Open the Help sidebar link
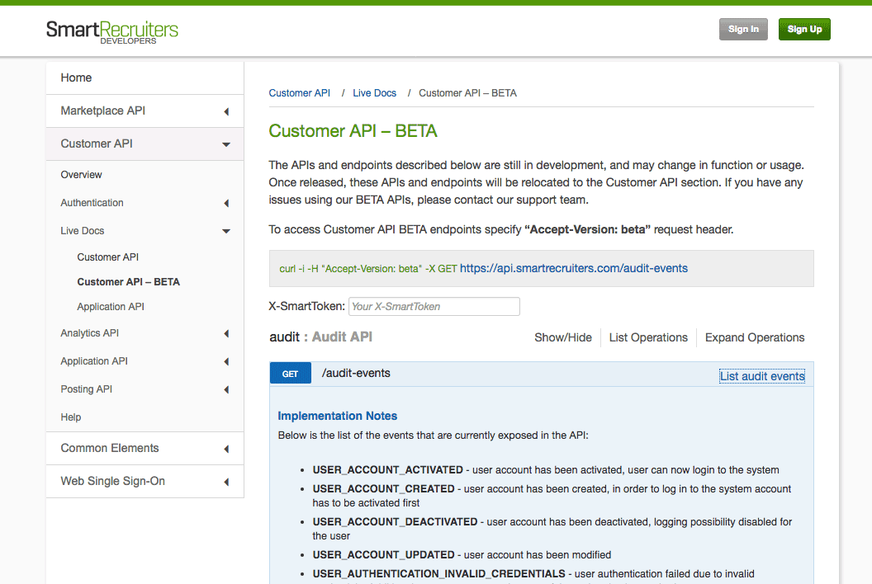 click(x=71, y=417)
